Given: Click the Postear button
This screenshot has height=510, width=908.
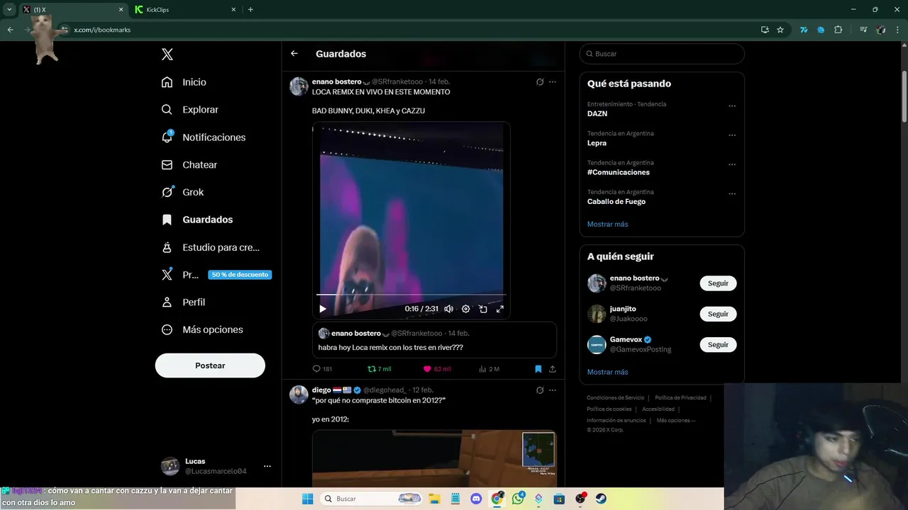Looking at the screenshot, I should tap(210, 365).
